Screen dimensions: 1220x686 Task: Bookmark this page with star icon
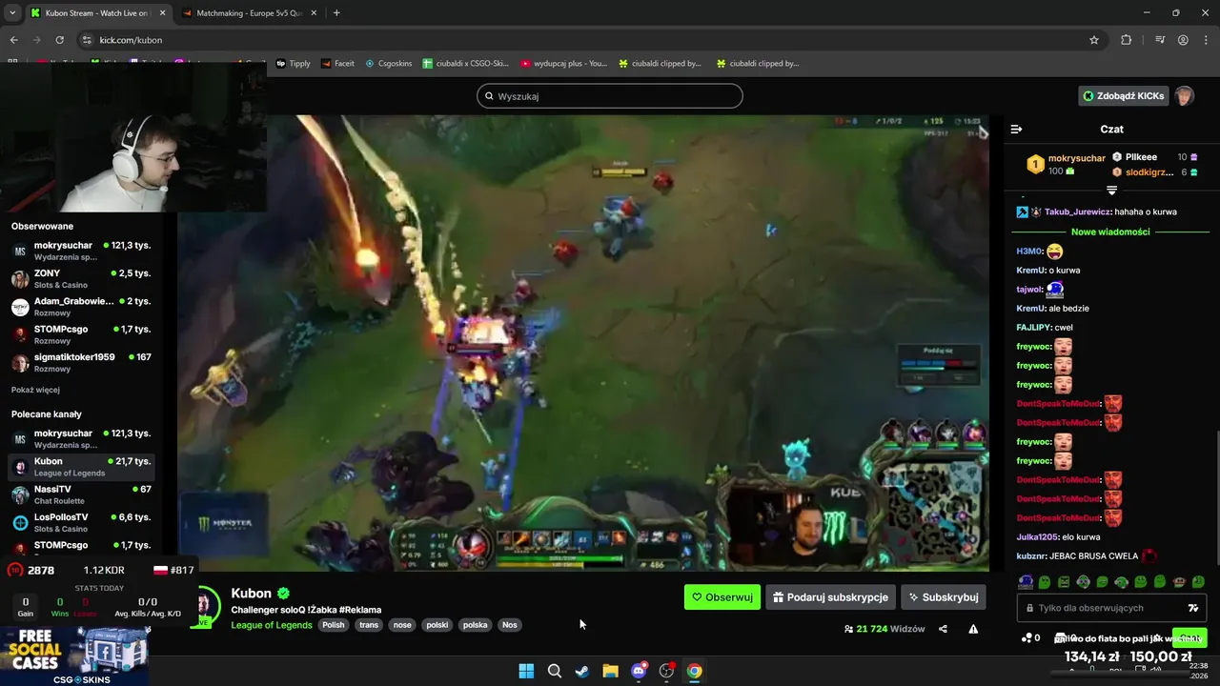(1094, 40)
